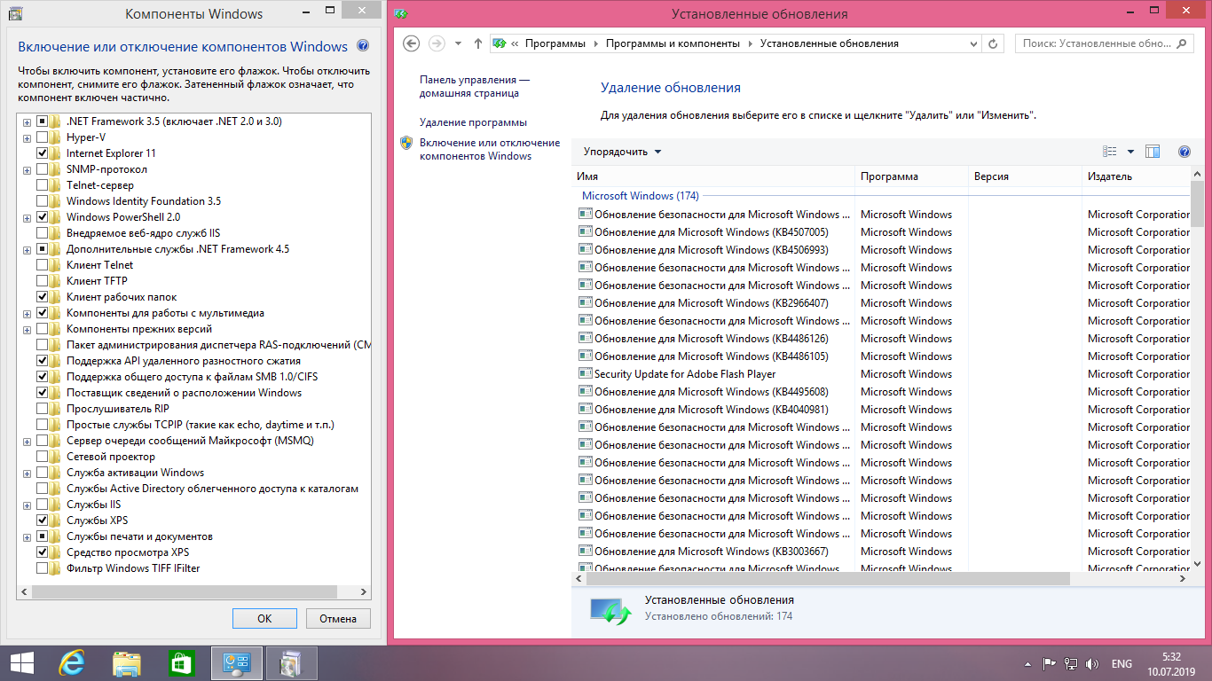Uncheck Службы XPS
1212x681 pixels.
tap(43, 521)
